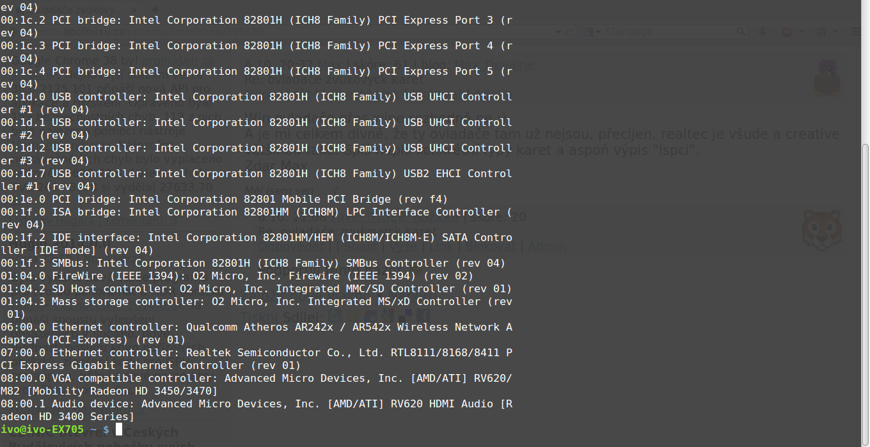Image resolution: width=870 pixels, height=447 pixels.
Task: Expand the S3 extension dropdown arrow
Action: [834, 31]
